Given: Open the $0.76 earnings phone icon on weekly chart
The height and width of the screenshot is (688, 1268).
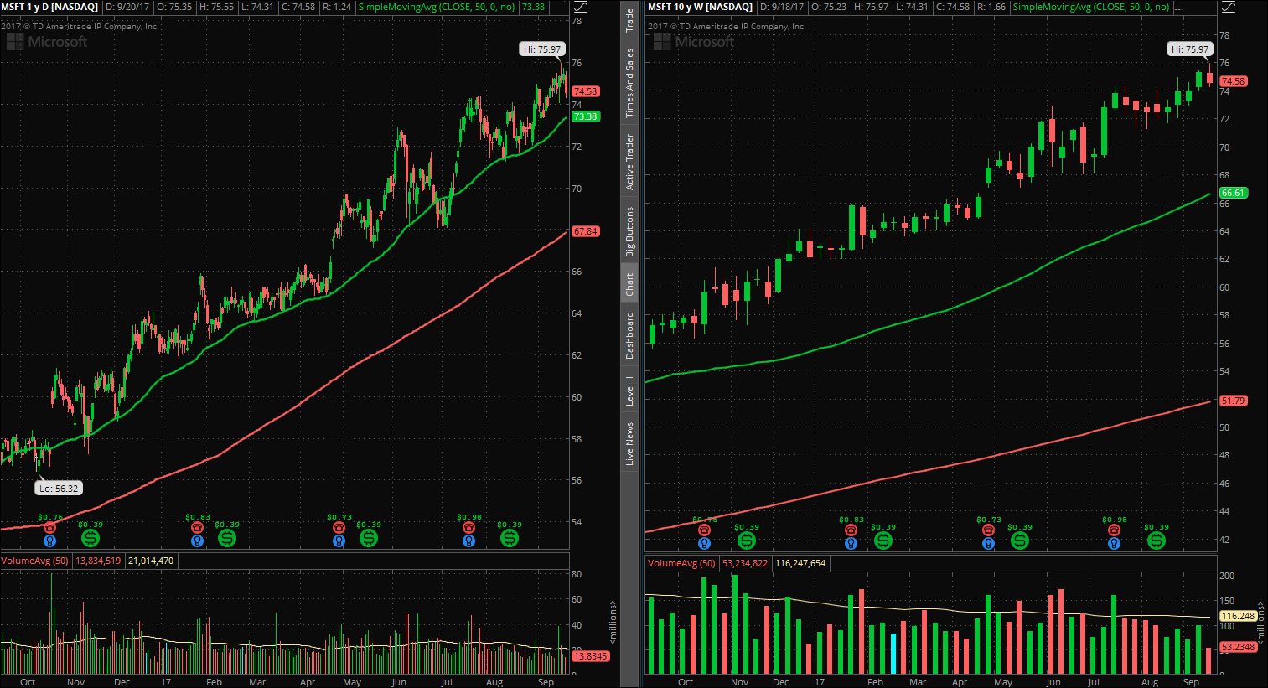Looking at the screenshot, I should 704,530.
